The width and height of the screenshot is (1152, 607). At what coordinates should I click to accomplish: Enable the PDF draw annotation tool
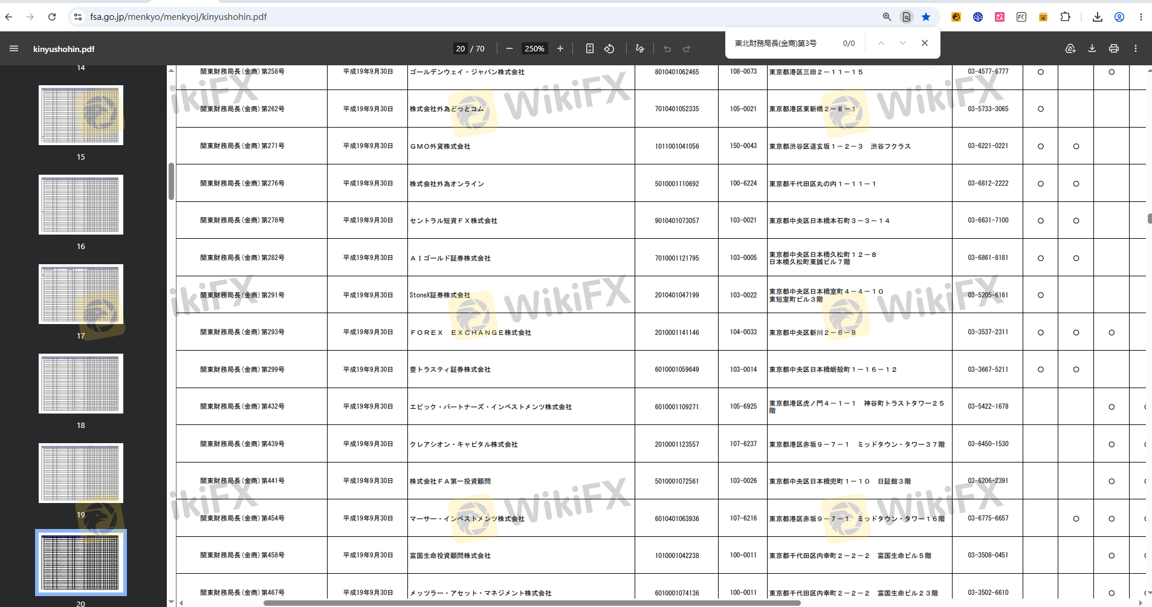tap(640, 48)
